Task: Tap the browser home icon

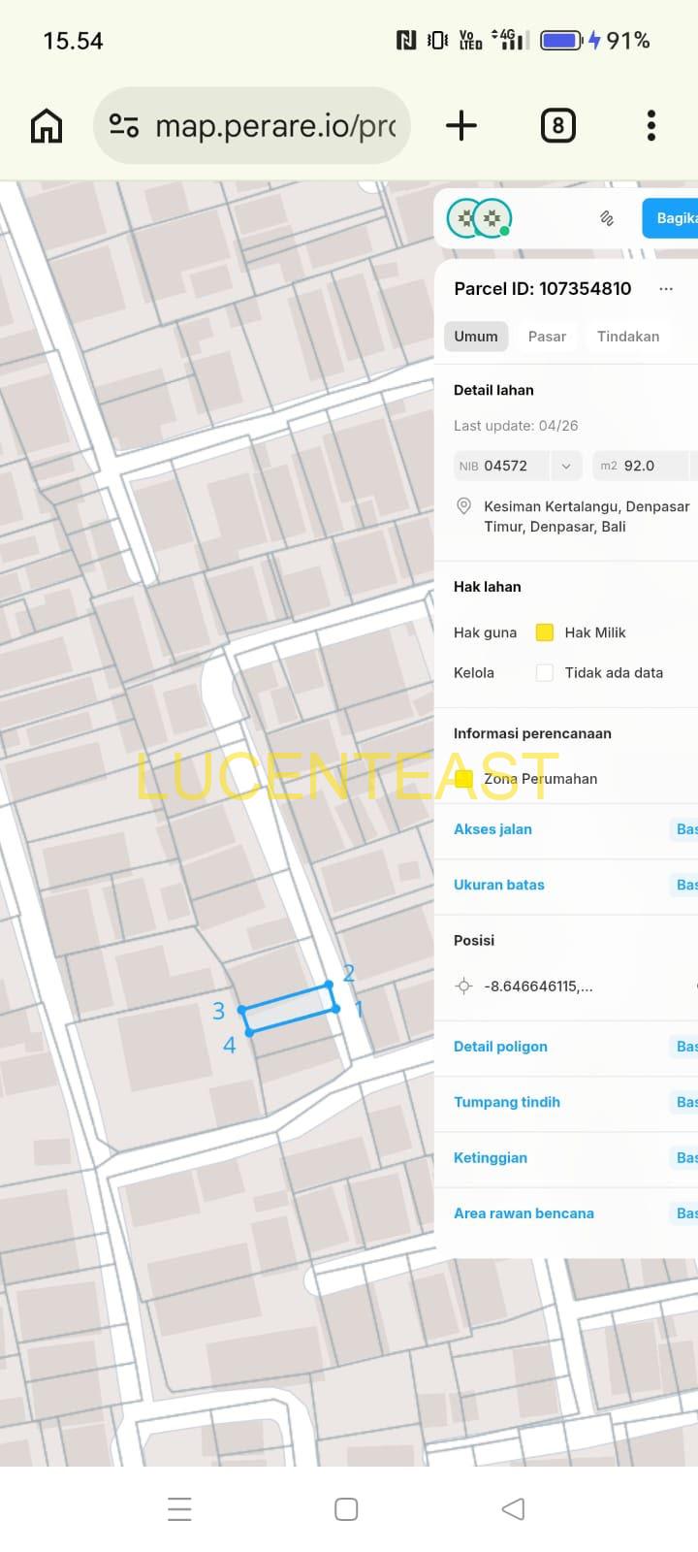Action: 47,126
